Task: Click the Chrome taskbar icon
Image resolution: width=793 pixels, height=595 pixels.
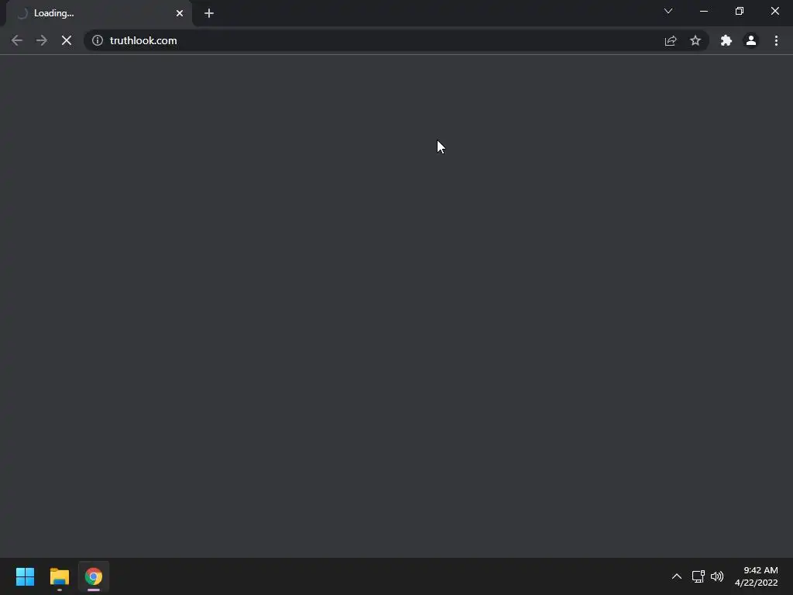Action: coord(94,576)
